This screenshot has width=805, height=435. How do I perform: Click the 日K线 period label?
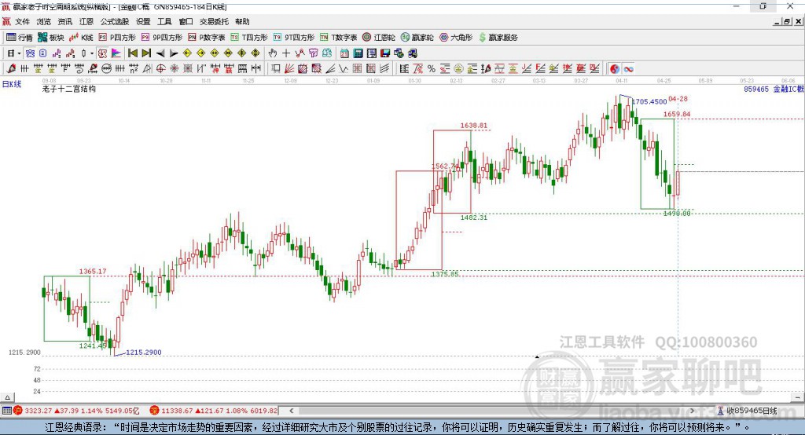tap(12, 84)
